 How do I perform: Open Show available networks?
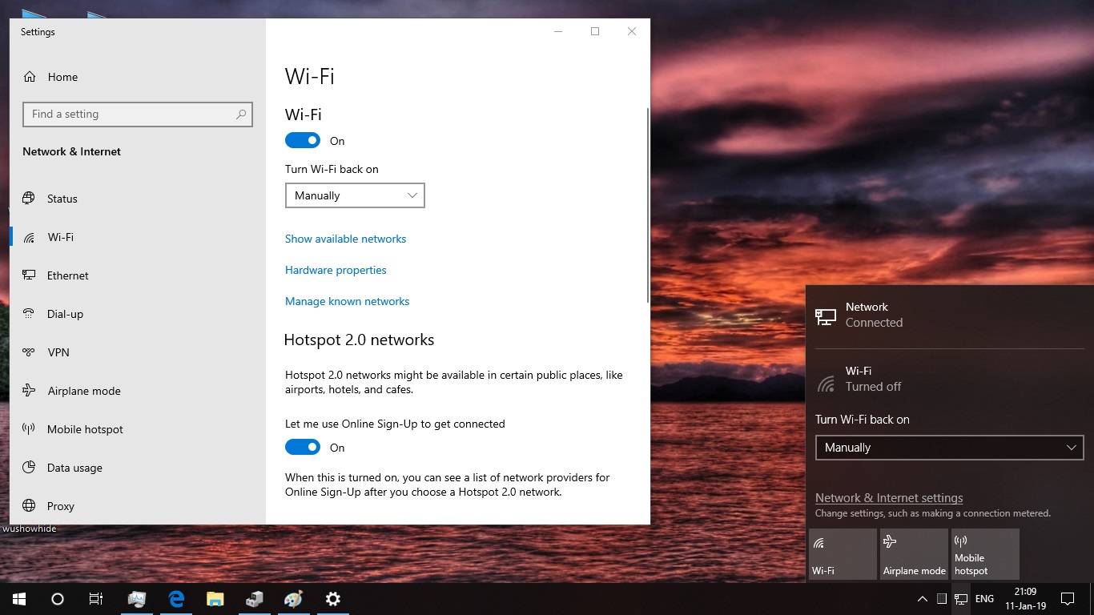coord(345,239)
